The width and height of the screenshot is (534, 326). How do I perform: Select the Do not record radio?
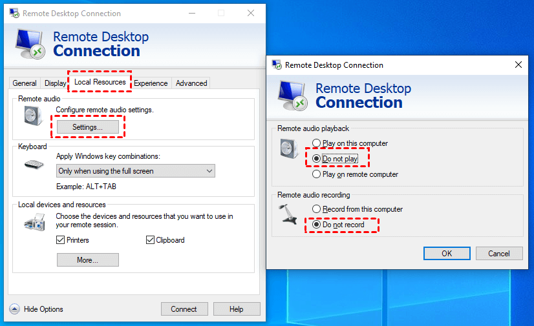click(x=316, y=225)
